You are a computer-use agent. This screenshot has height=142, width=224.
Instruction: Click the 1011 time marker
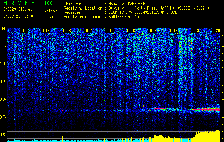pyautogui.click(x=24, y=31)
